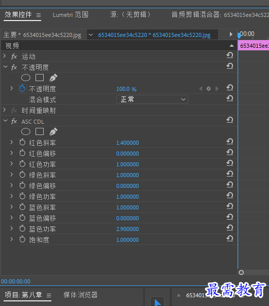The width and height of the screenshot is (269, 306).
Task: Add or remove 不透明度 keyframe
Action: 209,89
